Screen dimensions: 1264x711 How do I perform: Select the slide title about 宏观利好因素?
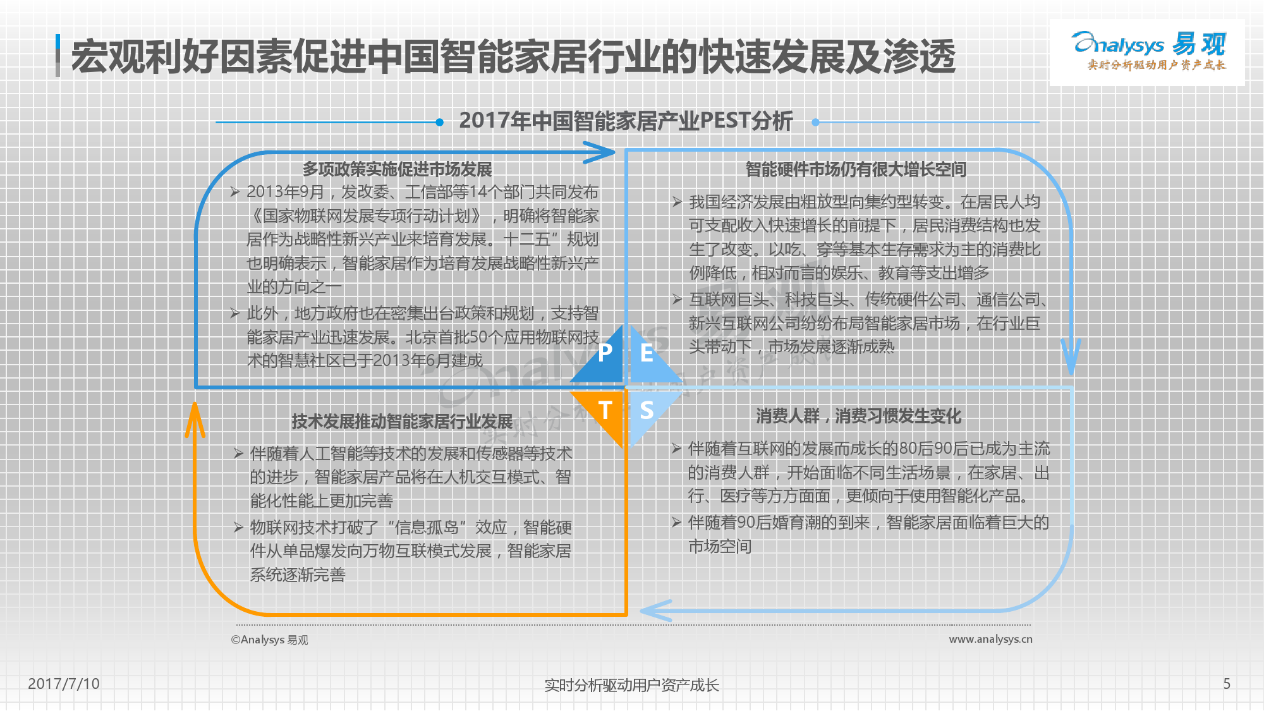pos(513,57)
